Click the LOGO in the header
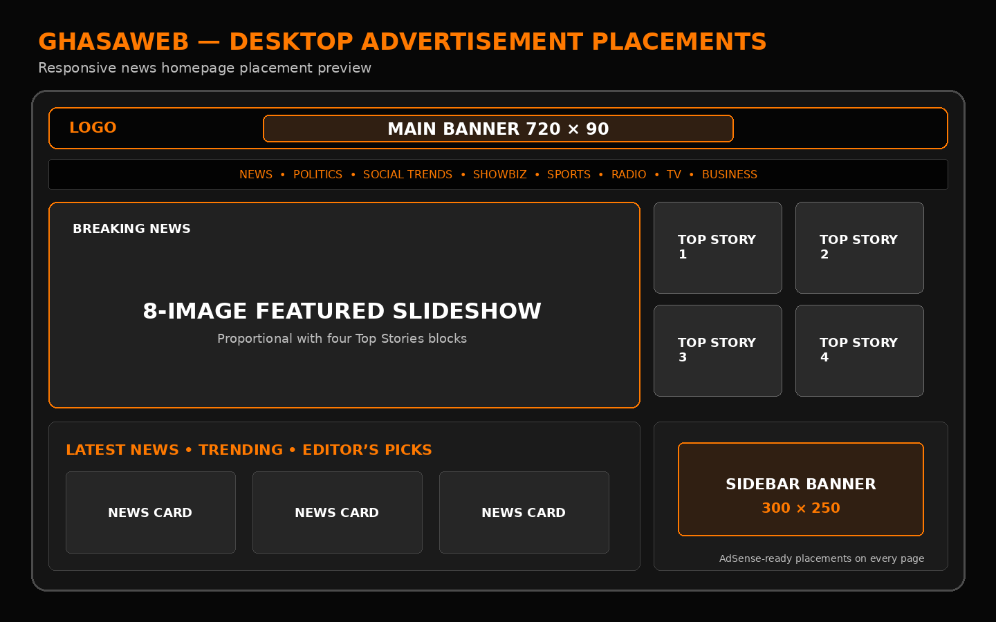This screenshot has width=996, height=622. [x=93, y=128]
